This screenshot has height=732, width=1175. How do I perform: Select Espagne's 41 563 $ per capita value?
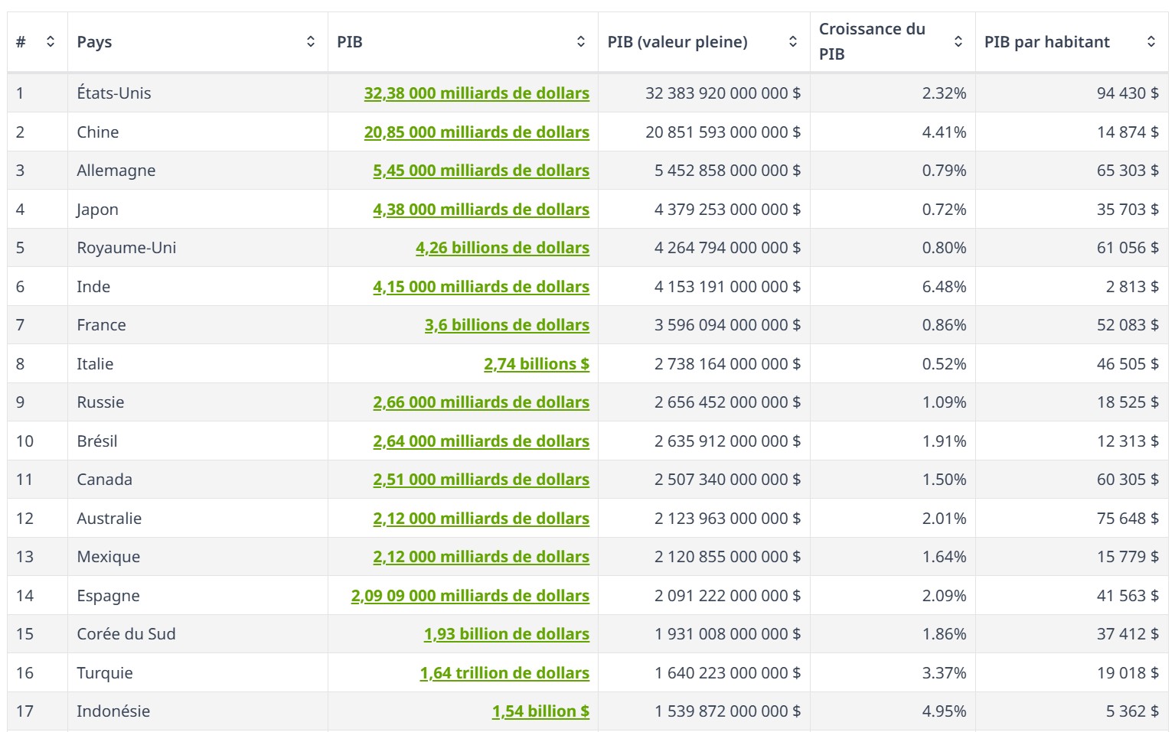point(1128,596)
